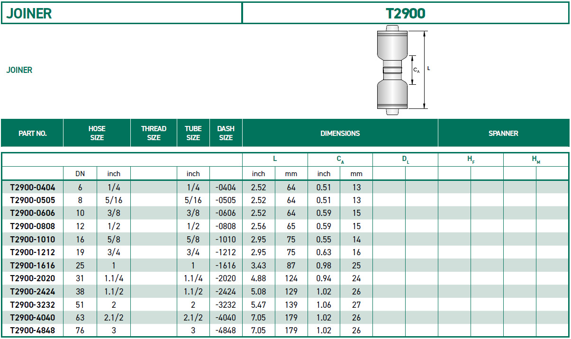Click tube size 2.1/2 in T2900-4040 row
Image resolution: width=571 pixels, height=339 pixels.
click(193, 318)
